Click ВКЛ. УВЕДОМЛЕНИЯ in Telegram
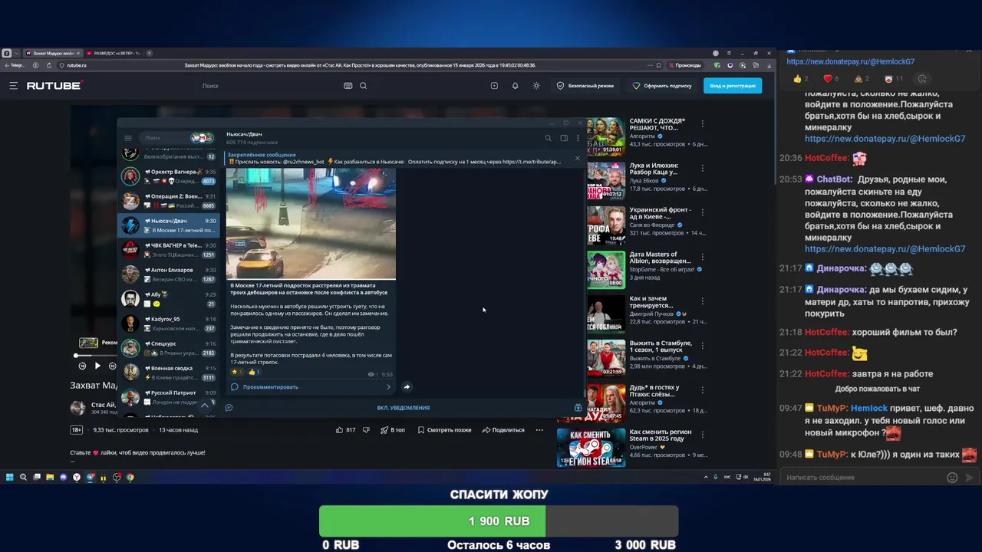The height and width of the screenshot is (552, 982). coord(404,408)
